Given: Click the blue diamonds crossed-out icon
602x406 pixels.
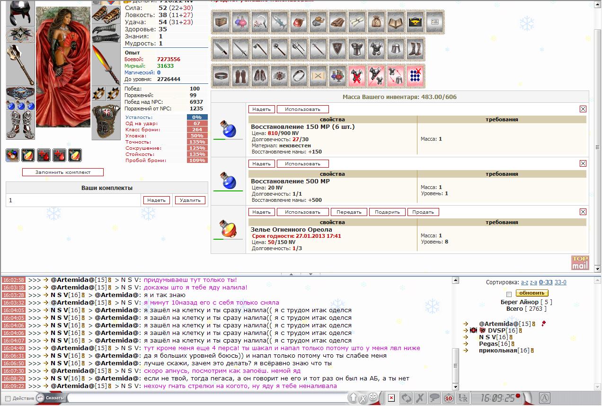Looking at the screenshot, I should pyautogui.click(x=416, y=75).
